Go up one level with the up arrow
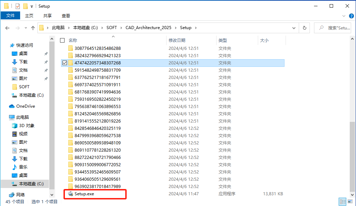This screenshot has width=356, height=206. tap(33, 28)
